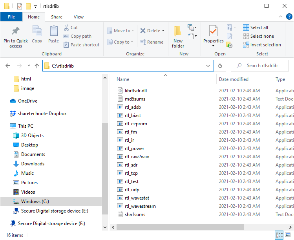Open 3D Objects in navigation pane

pyautogui.click(x=28, y=136)
